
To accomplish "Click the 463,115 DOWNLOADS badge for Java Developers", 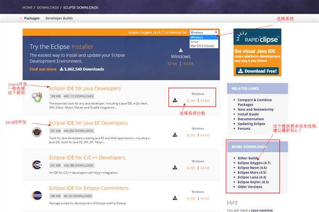I will [x=78, y=96].
